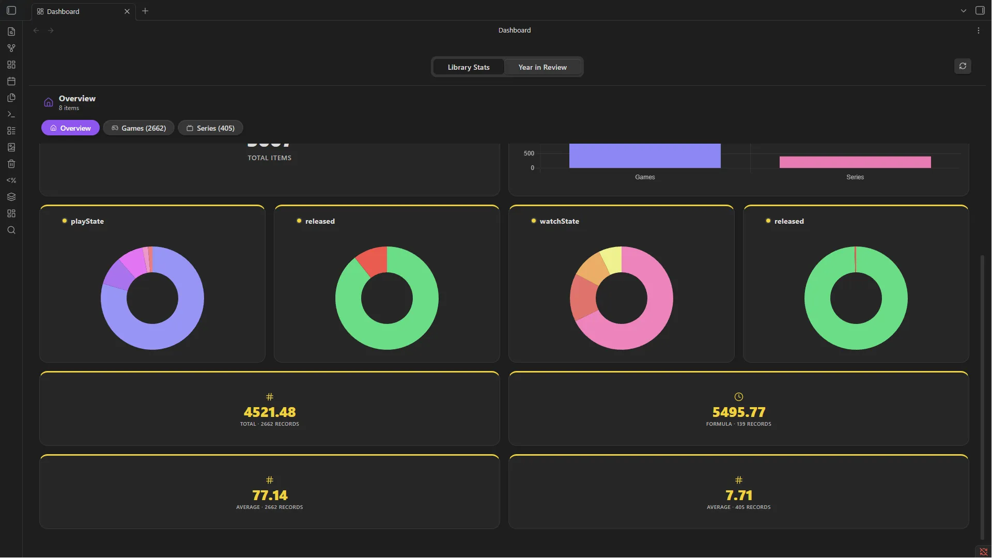
Task: Open graph view from the ribbon
Action: [11, 48]
